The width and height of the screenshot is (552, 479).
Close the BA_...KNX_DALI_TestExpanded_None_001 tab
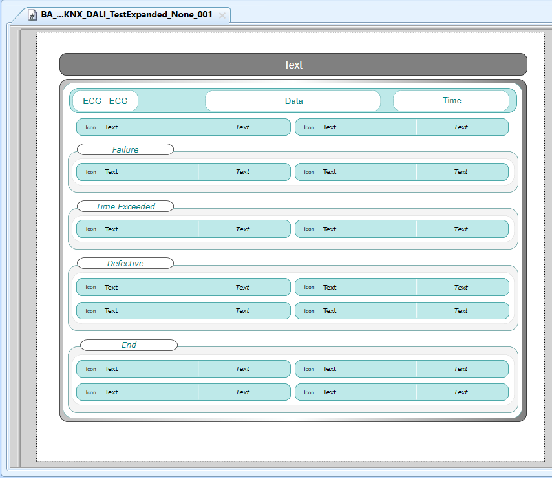222,16
